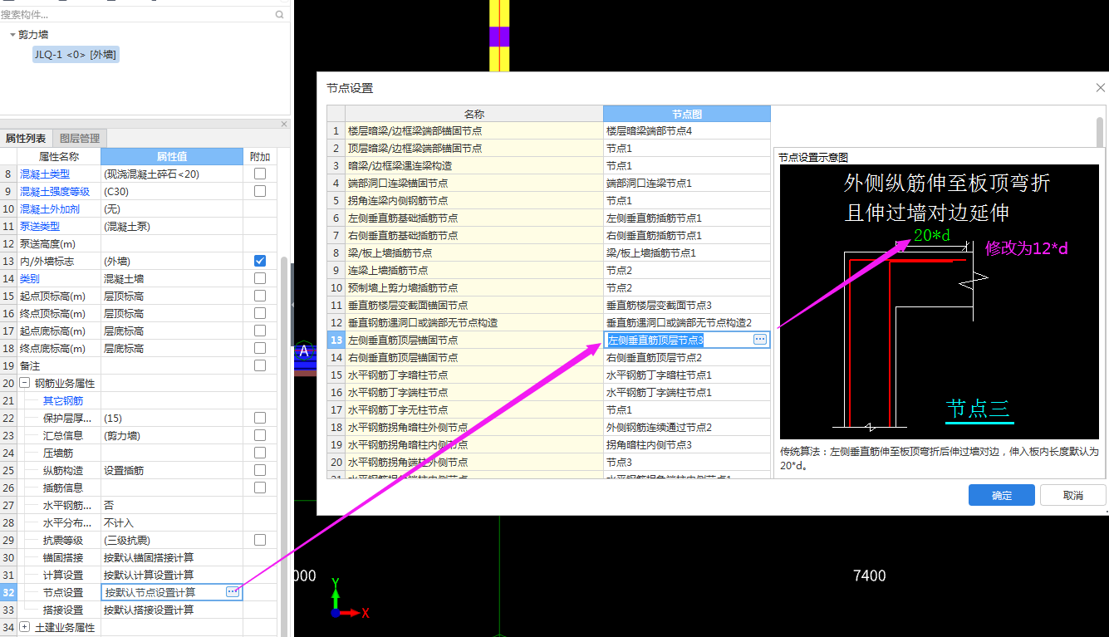Click cell 右侧垂直筋顶层节点2

[x=687, y=357]
